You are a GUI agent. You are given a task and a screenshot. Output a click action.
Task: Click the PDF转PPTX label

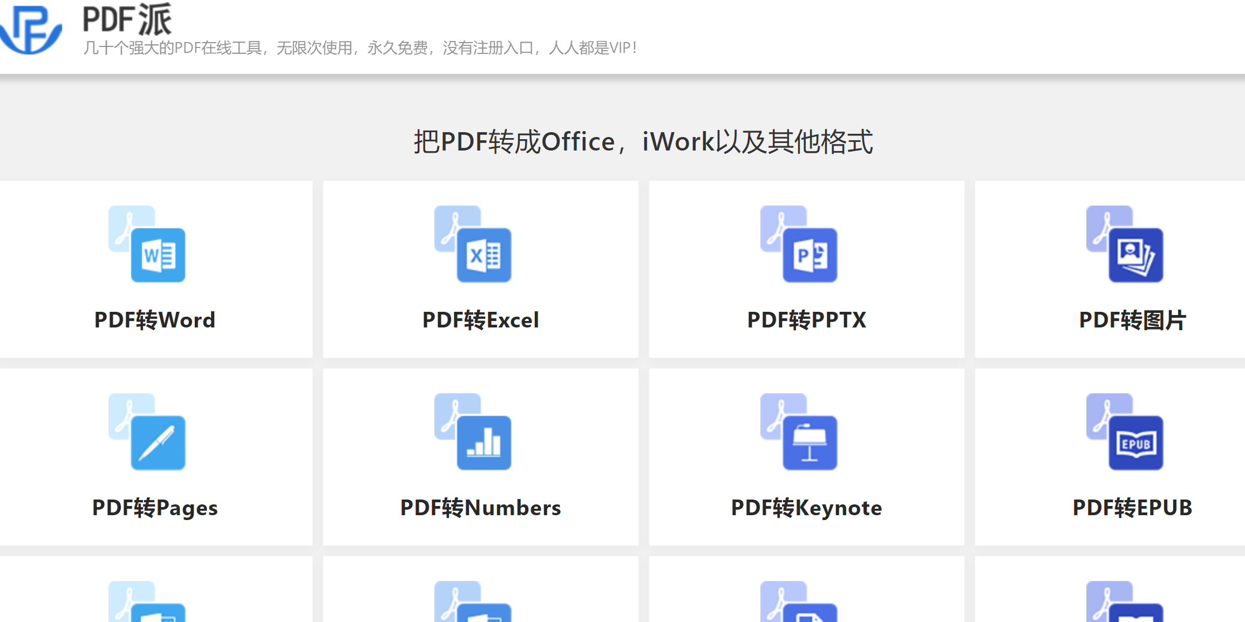pos(807,320)
